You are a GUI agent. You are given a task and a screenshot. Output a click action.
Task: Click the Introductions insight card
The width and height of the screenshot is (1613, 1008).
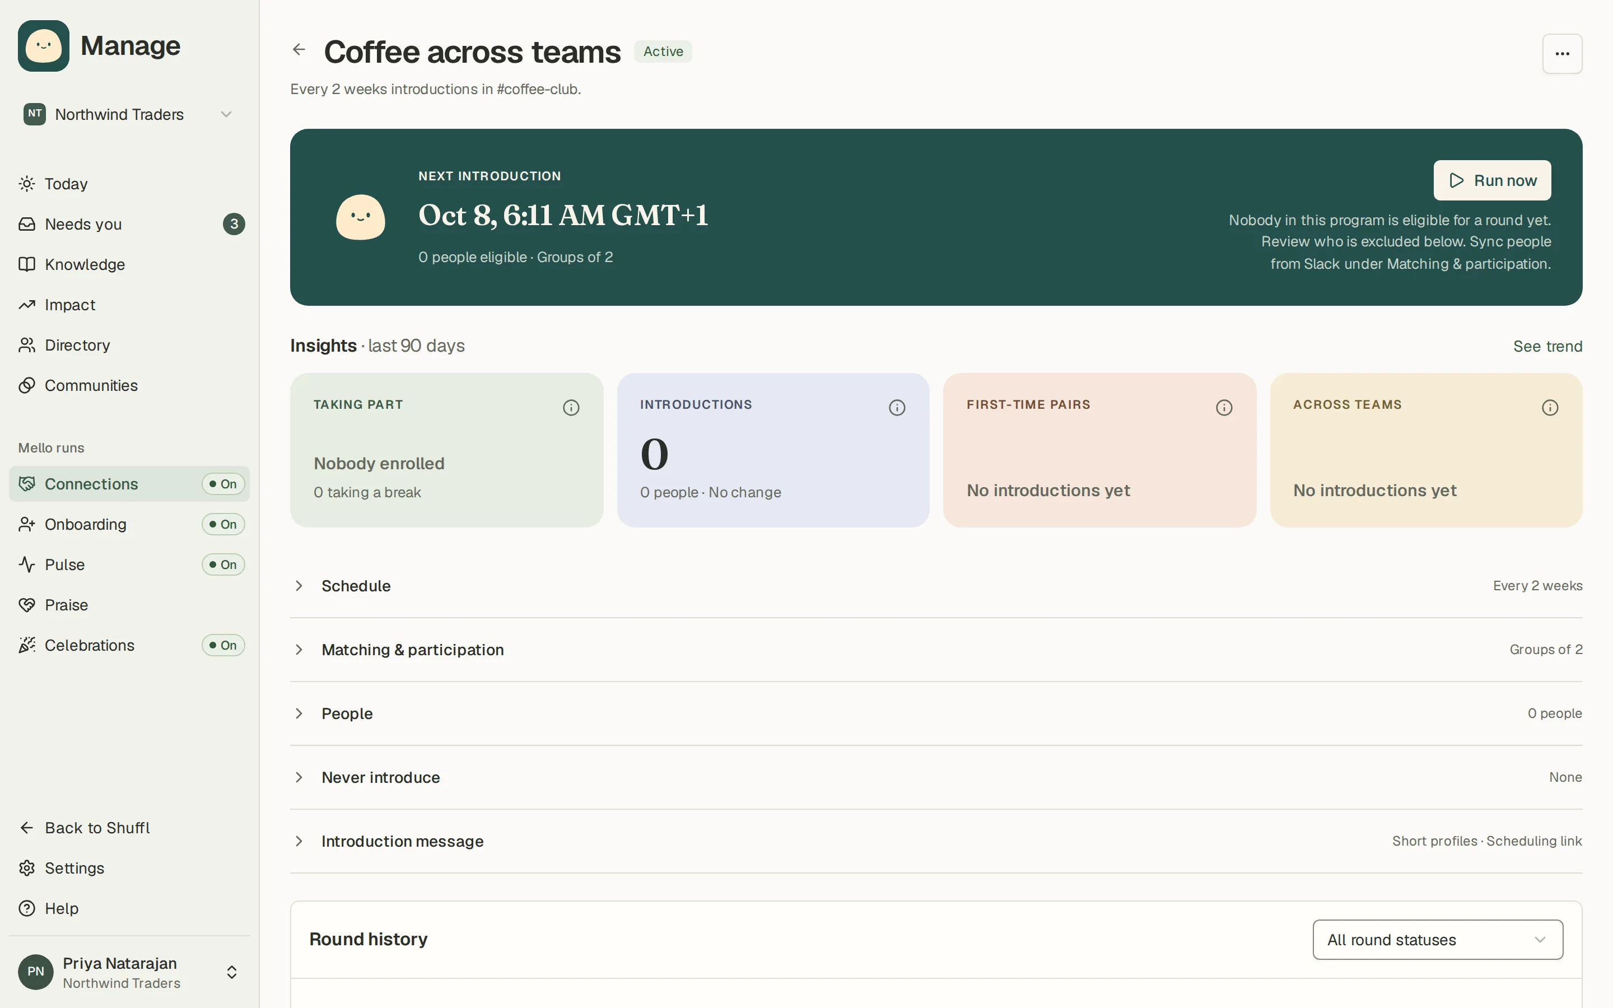pyautogui.click(x=773, y=450)
